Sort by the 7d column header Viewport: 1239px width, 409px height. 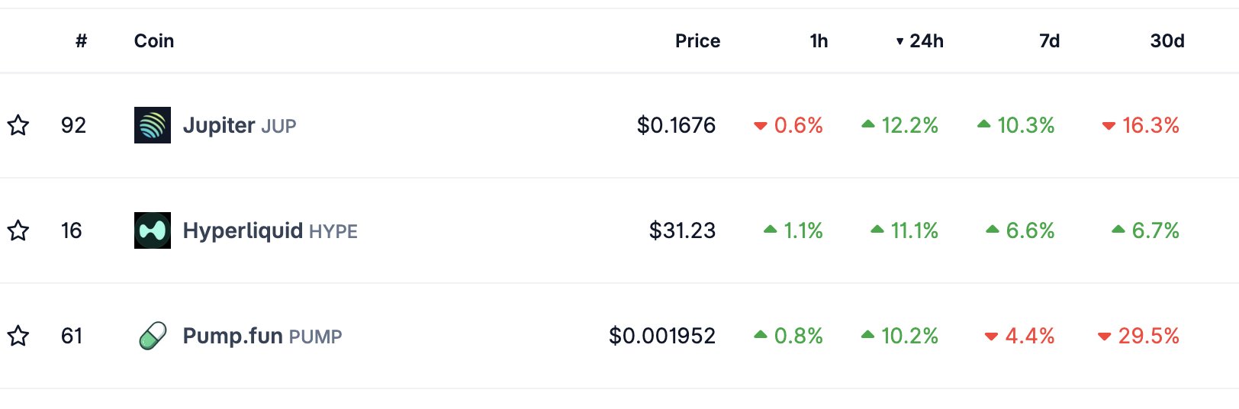click(1049, 41)
